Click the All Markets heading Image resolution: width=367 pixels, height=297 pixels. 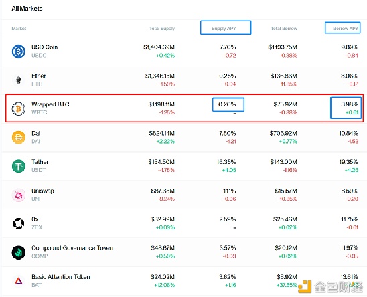click(27, 9)
